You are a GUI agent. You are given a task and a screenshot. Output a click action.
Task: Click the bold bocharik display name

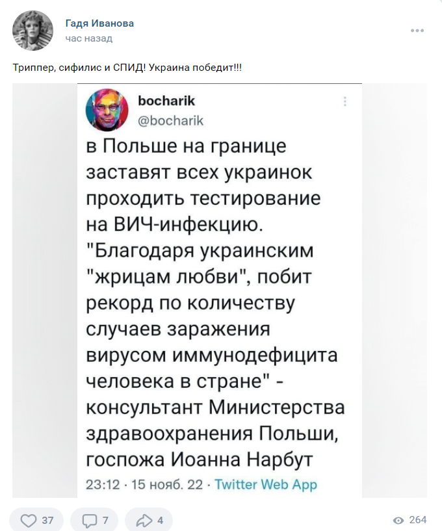[x=166, y=101]
